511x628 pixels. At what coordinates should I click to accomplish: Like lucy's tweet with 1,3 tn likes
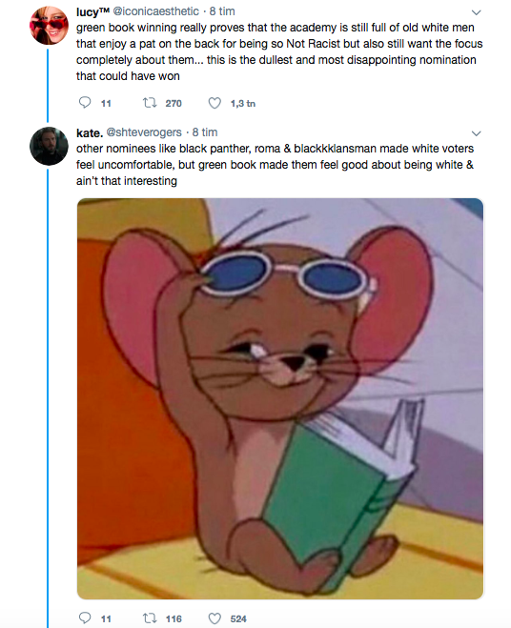[215, 103]
